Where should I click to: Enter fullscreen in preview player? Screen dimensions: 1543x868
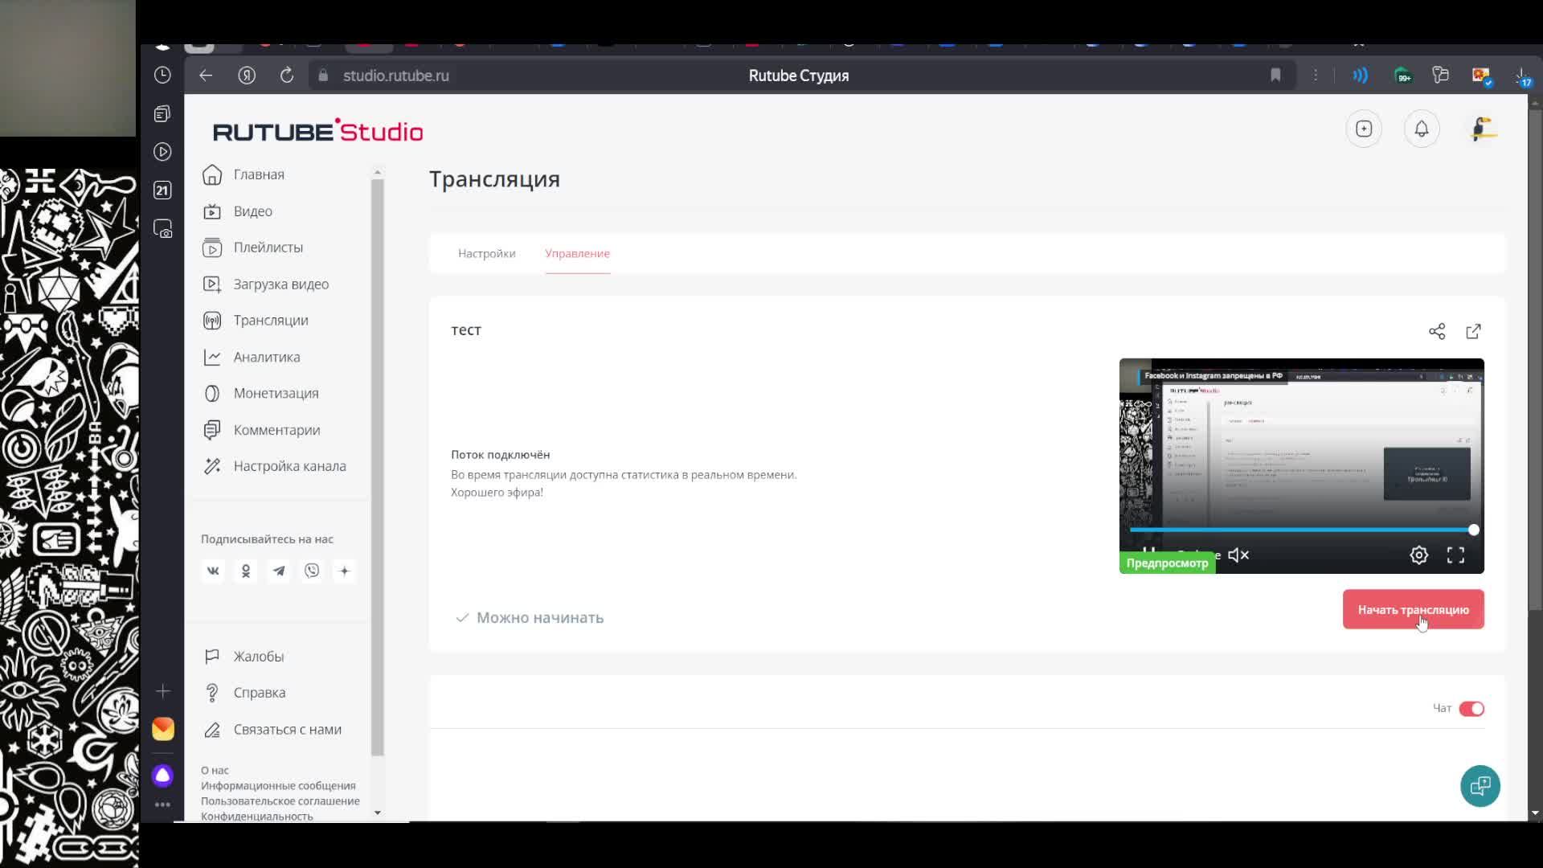pos(1455,555)
